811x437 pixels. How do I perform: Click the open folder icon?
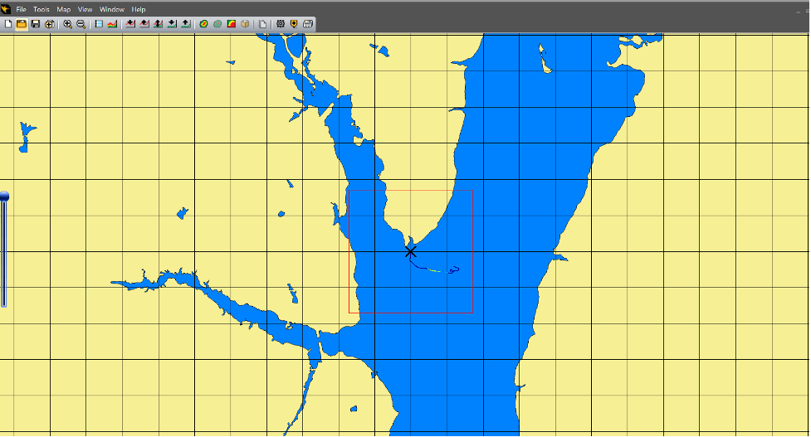click(22, 24)
